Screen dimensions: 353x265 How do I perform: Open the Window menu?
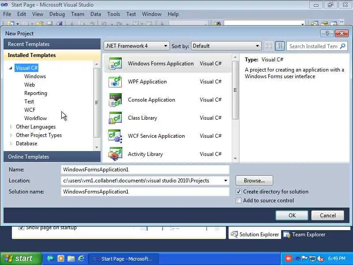click(x=151, y=14)
